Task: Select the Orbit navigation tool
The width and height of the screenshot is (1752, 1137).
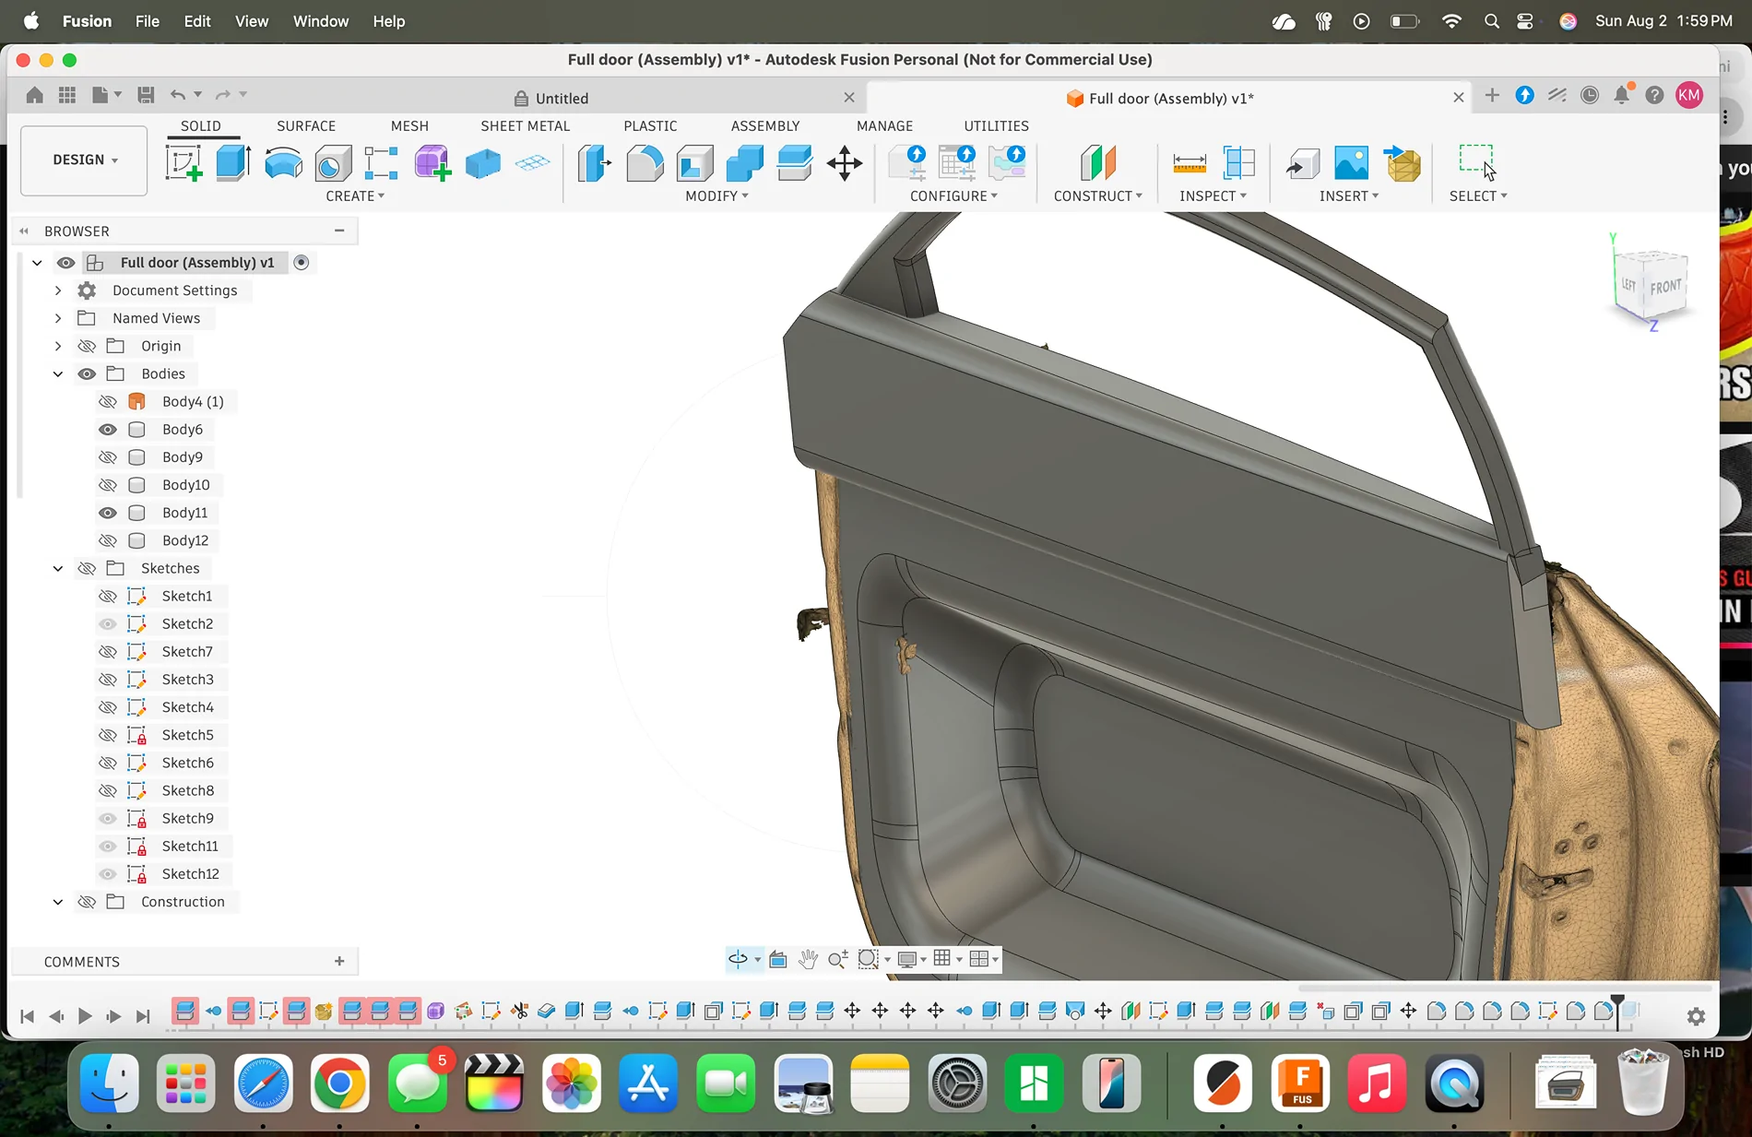Action: [739, 959]
